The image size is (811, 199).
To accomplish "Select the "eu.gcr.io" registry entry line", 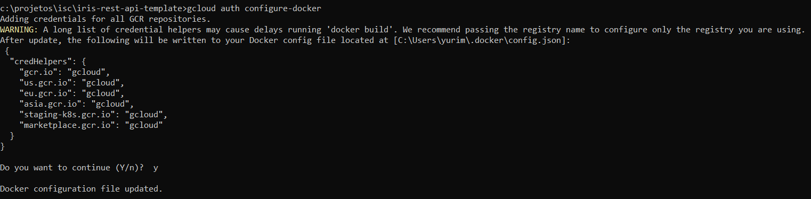I will coord(72,93).
